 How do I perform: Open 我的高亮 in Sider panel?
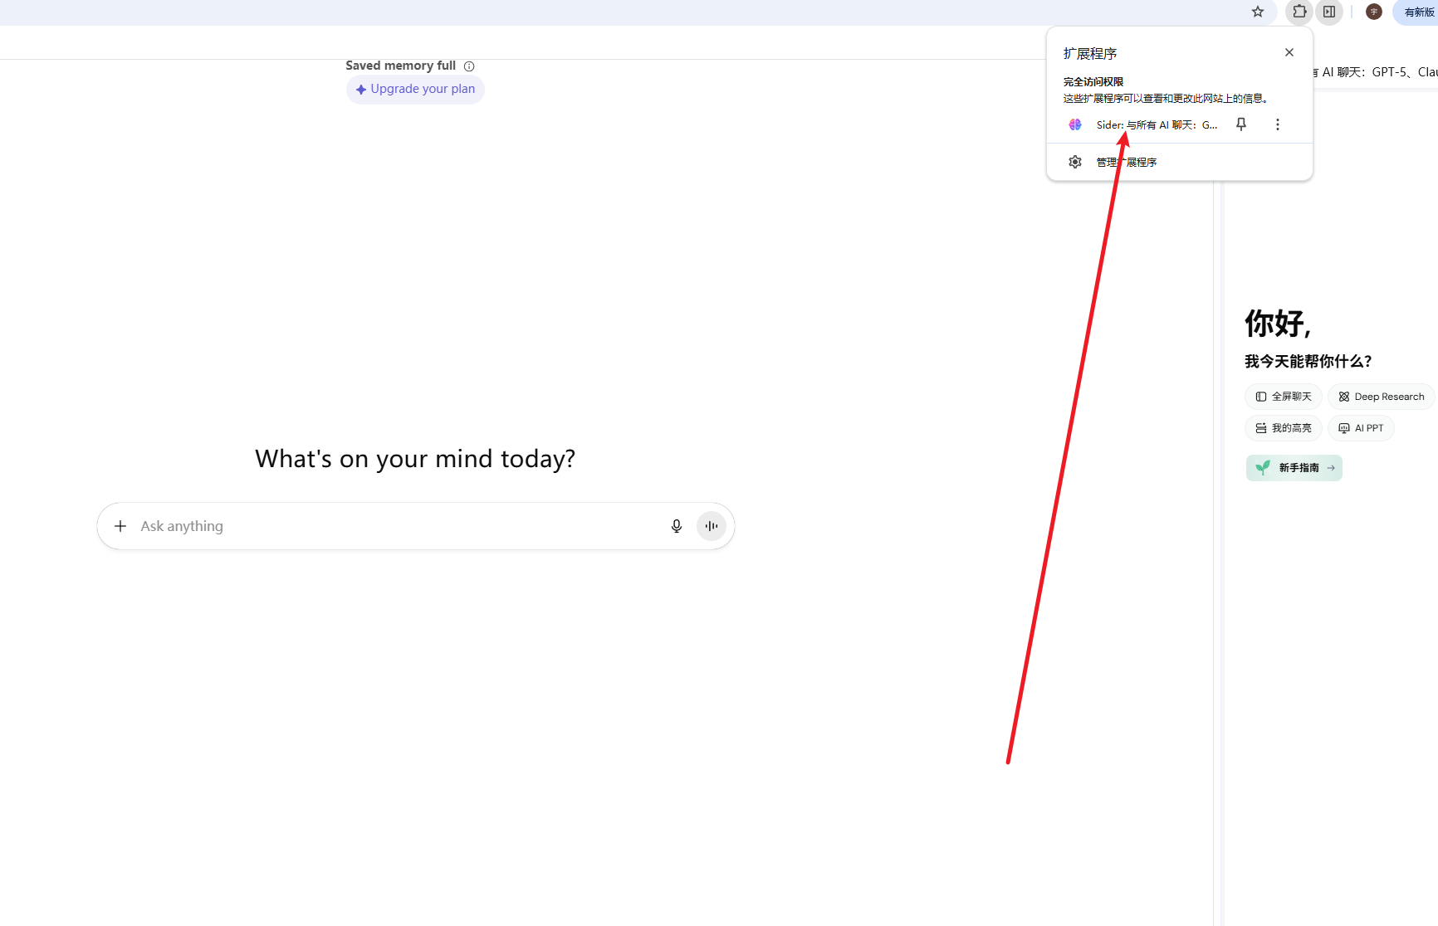(x=1283, y=428)
